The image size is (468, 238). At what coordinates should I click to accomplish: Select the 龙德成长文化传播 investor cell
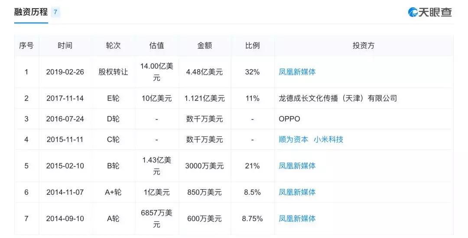coord(338,98)
